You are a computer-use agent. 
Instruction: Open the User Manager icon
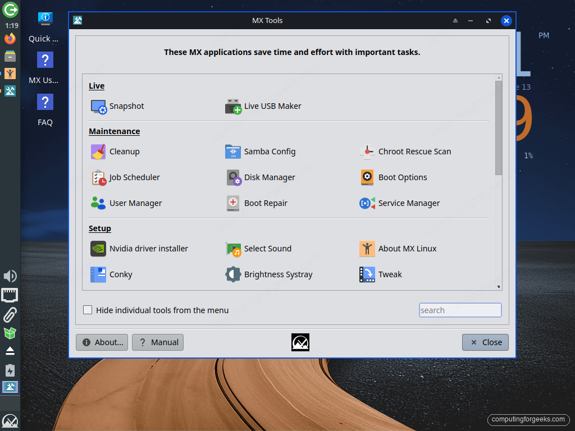coord(98,203)
